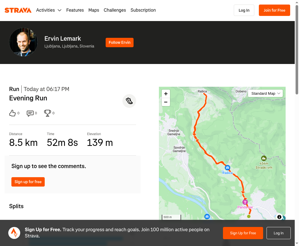Image resolution: width=299 pixels, height=246 pixels.
Task: Open the Features menu item
Action: coord(75,10)
